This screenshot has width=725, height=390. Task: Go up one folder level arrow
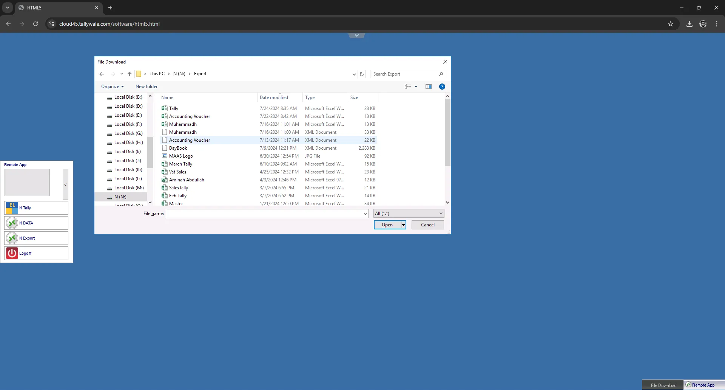pyautogui.click(x=130, y=74)
